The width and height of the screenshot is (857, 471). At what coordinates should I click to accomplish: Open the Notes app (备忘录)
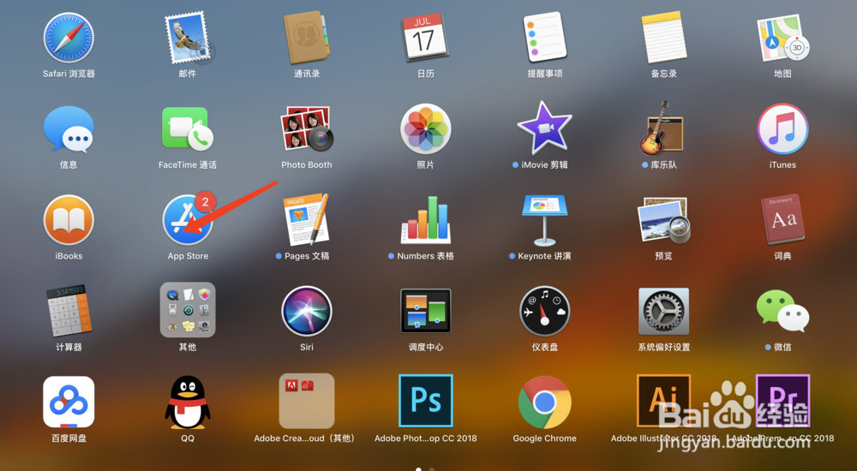[663, 38]
